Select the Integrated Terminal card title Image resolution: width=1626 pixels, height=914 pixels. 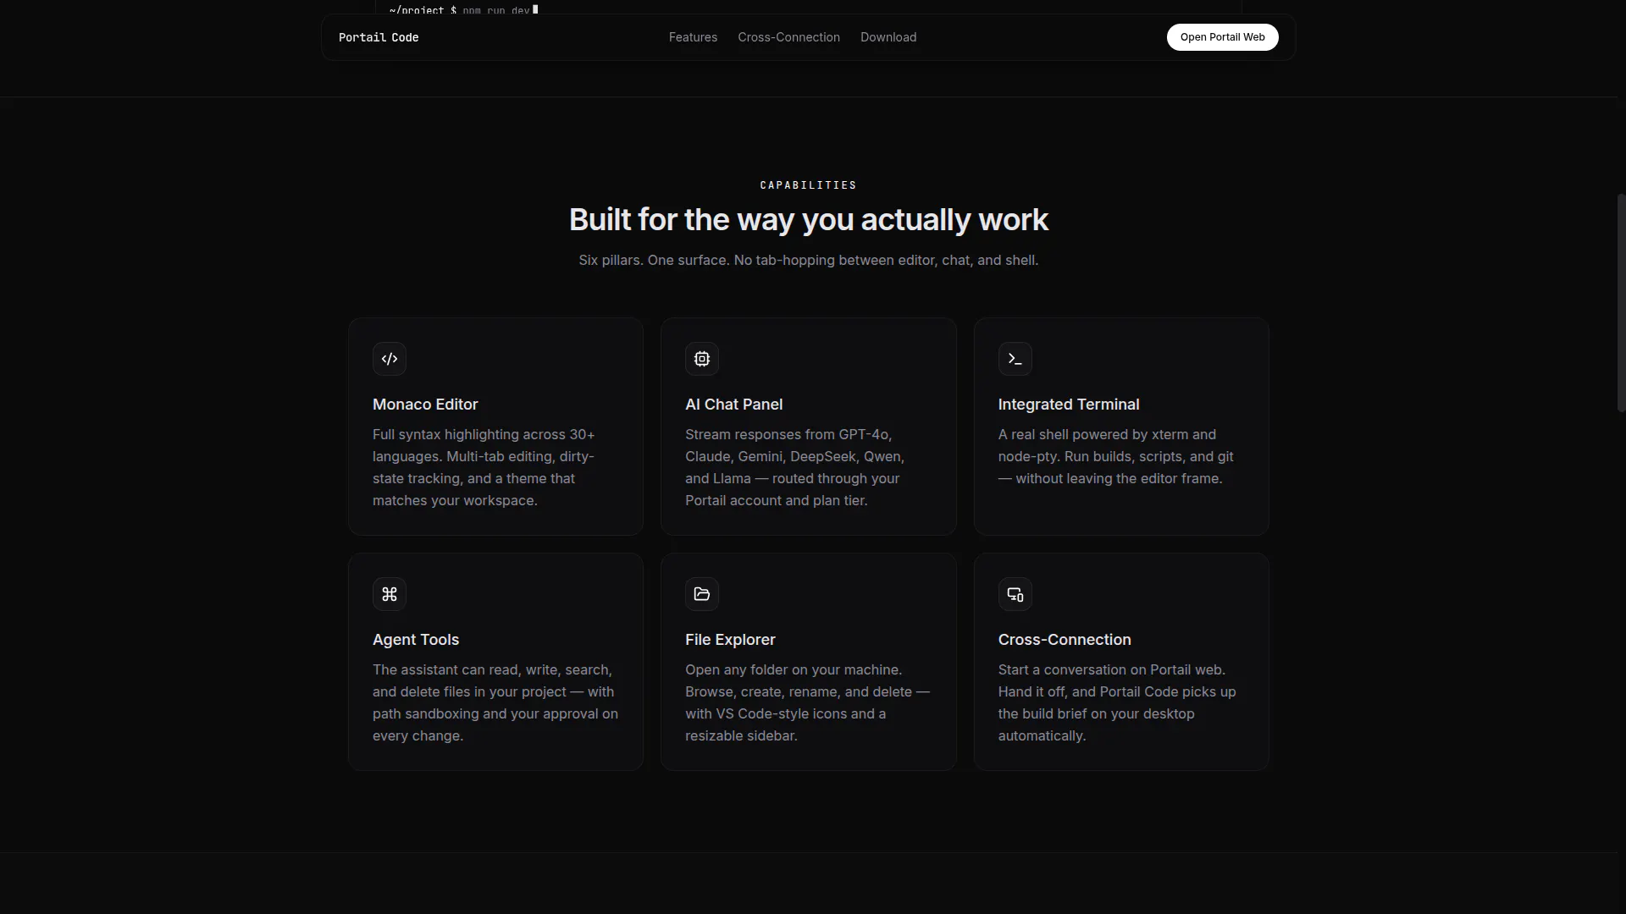click(x=1069, y=405)
